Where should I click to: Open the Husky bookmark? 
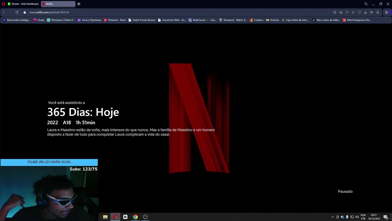pos(39,20)
